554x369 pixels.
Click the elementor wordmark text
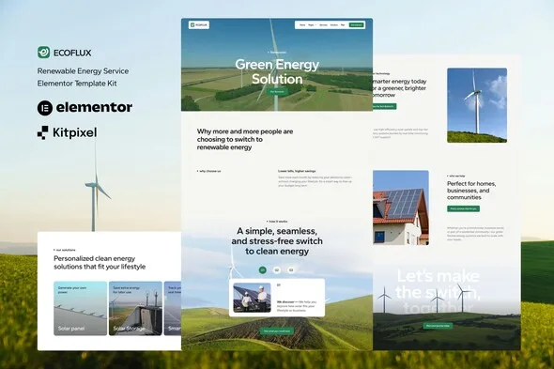click(x=94, y=107)
